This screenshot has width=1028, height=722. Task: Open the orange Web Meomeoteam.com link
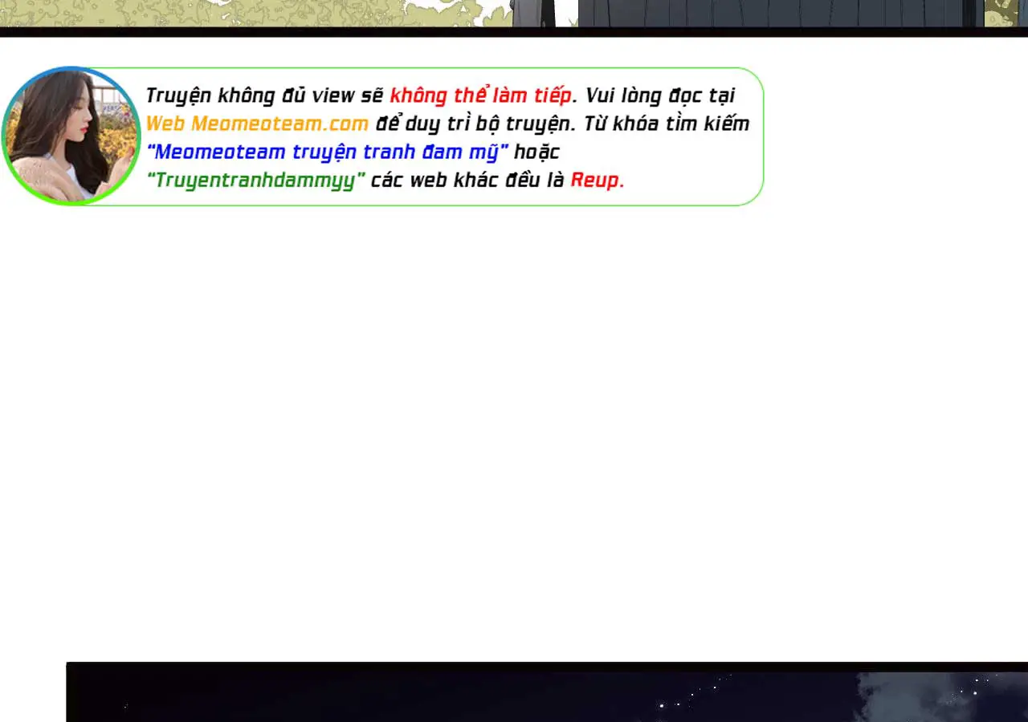(x=257, y=124)
